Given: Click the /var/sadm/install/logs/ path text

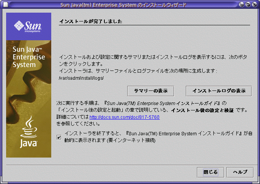Looking at the screenshot, I should (81, 78).
